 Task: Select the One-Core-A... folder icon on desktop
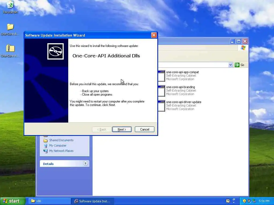[10, 27]
